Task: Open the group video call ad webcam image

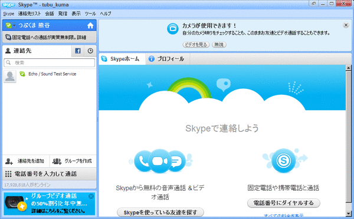Action: coord(16,203)
